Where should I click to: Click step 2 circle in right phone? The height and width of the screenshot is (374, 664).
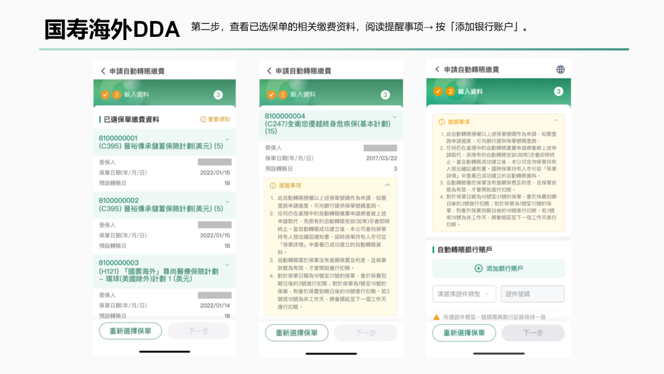tap(450, 92)
